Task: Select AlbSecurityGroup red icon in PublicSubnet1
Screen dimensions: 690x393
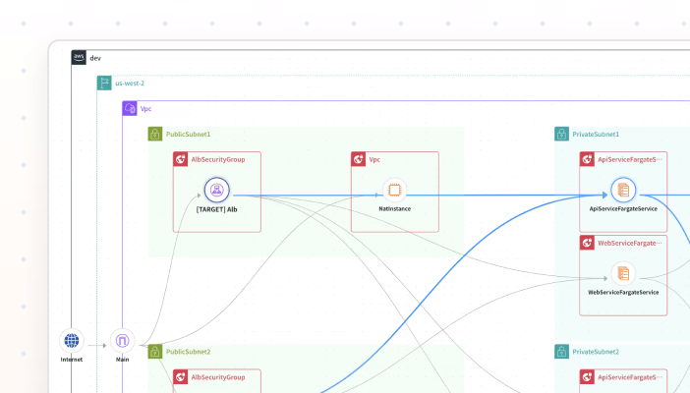Action: point(181,158)
